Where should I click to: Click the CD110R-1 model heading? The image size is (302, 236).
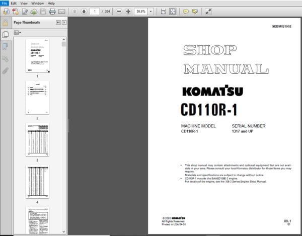point(209,110)
